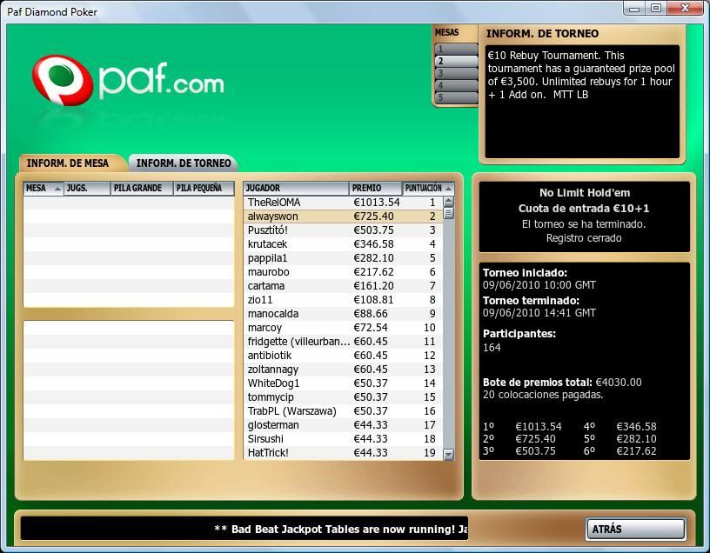
Task: Click the Cuota de entrada €10+1 text
Action: (584, 208)
